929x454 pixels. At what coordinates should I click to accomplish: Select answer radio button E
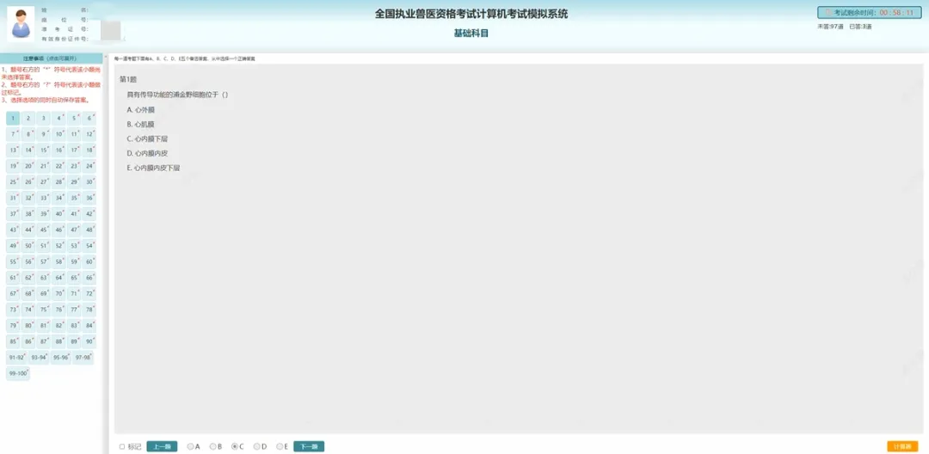coord(279,446)
